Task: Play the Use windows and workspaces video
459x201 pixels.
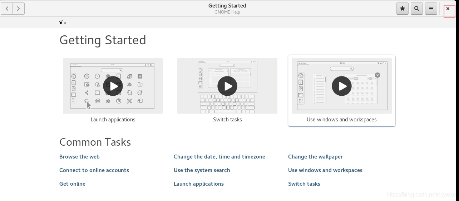Action: pyautogui.click(x=342, y=86)
